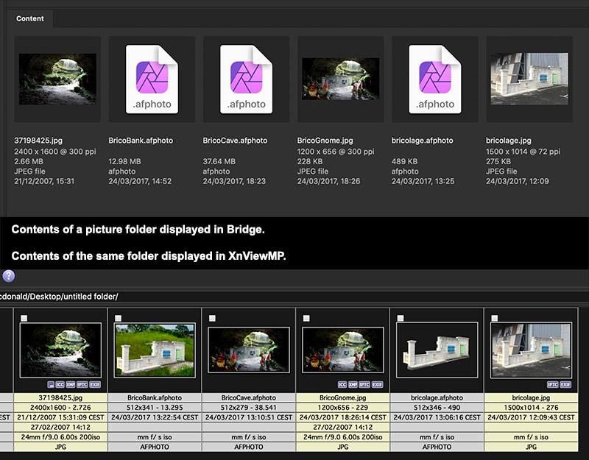Screen dimensions: 589x460
Task: Select the BricoBank.afphoto file icon in Bridge
Action: [152, 79]
